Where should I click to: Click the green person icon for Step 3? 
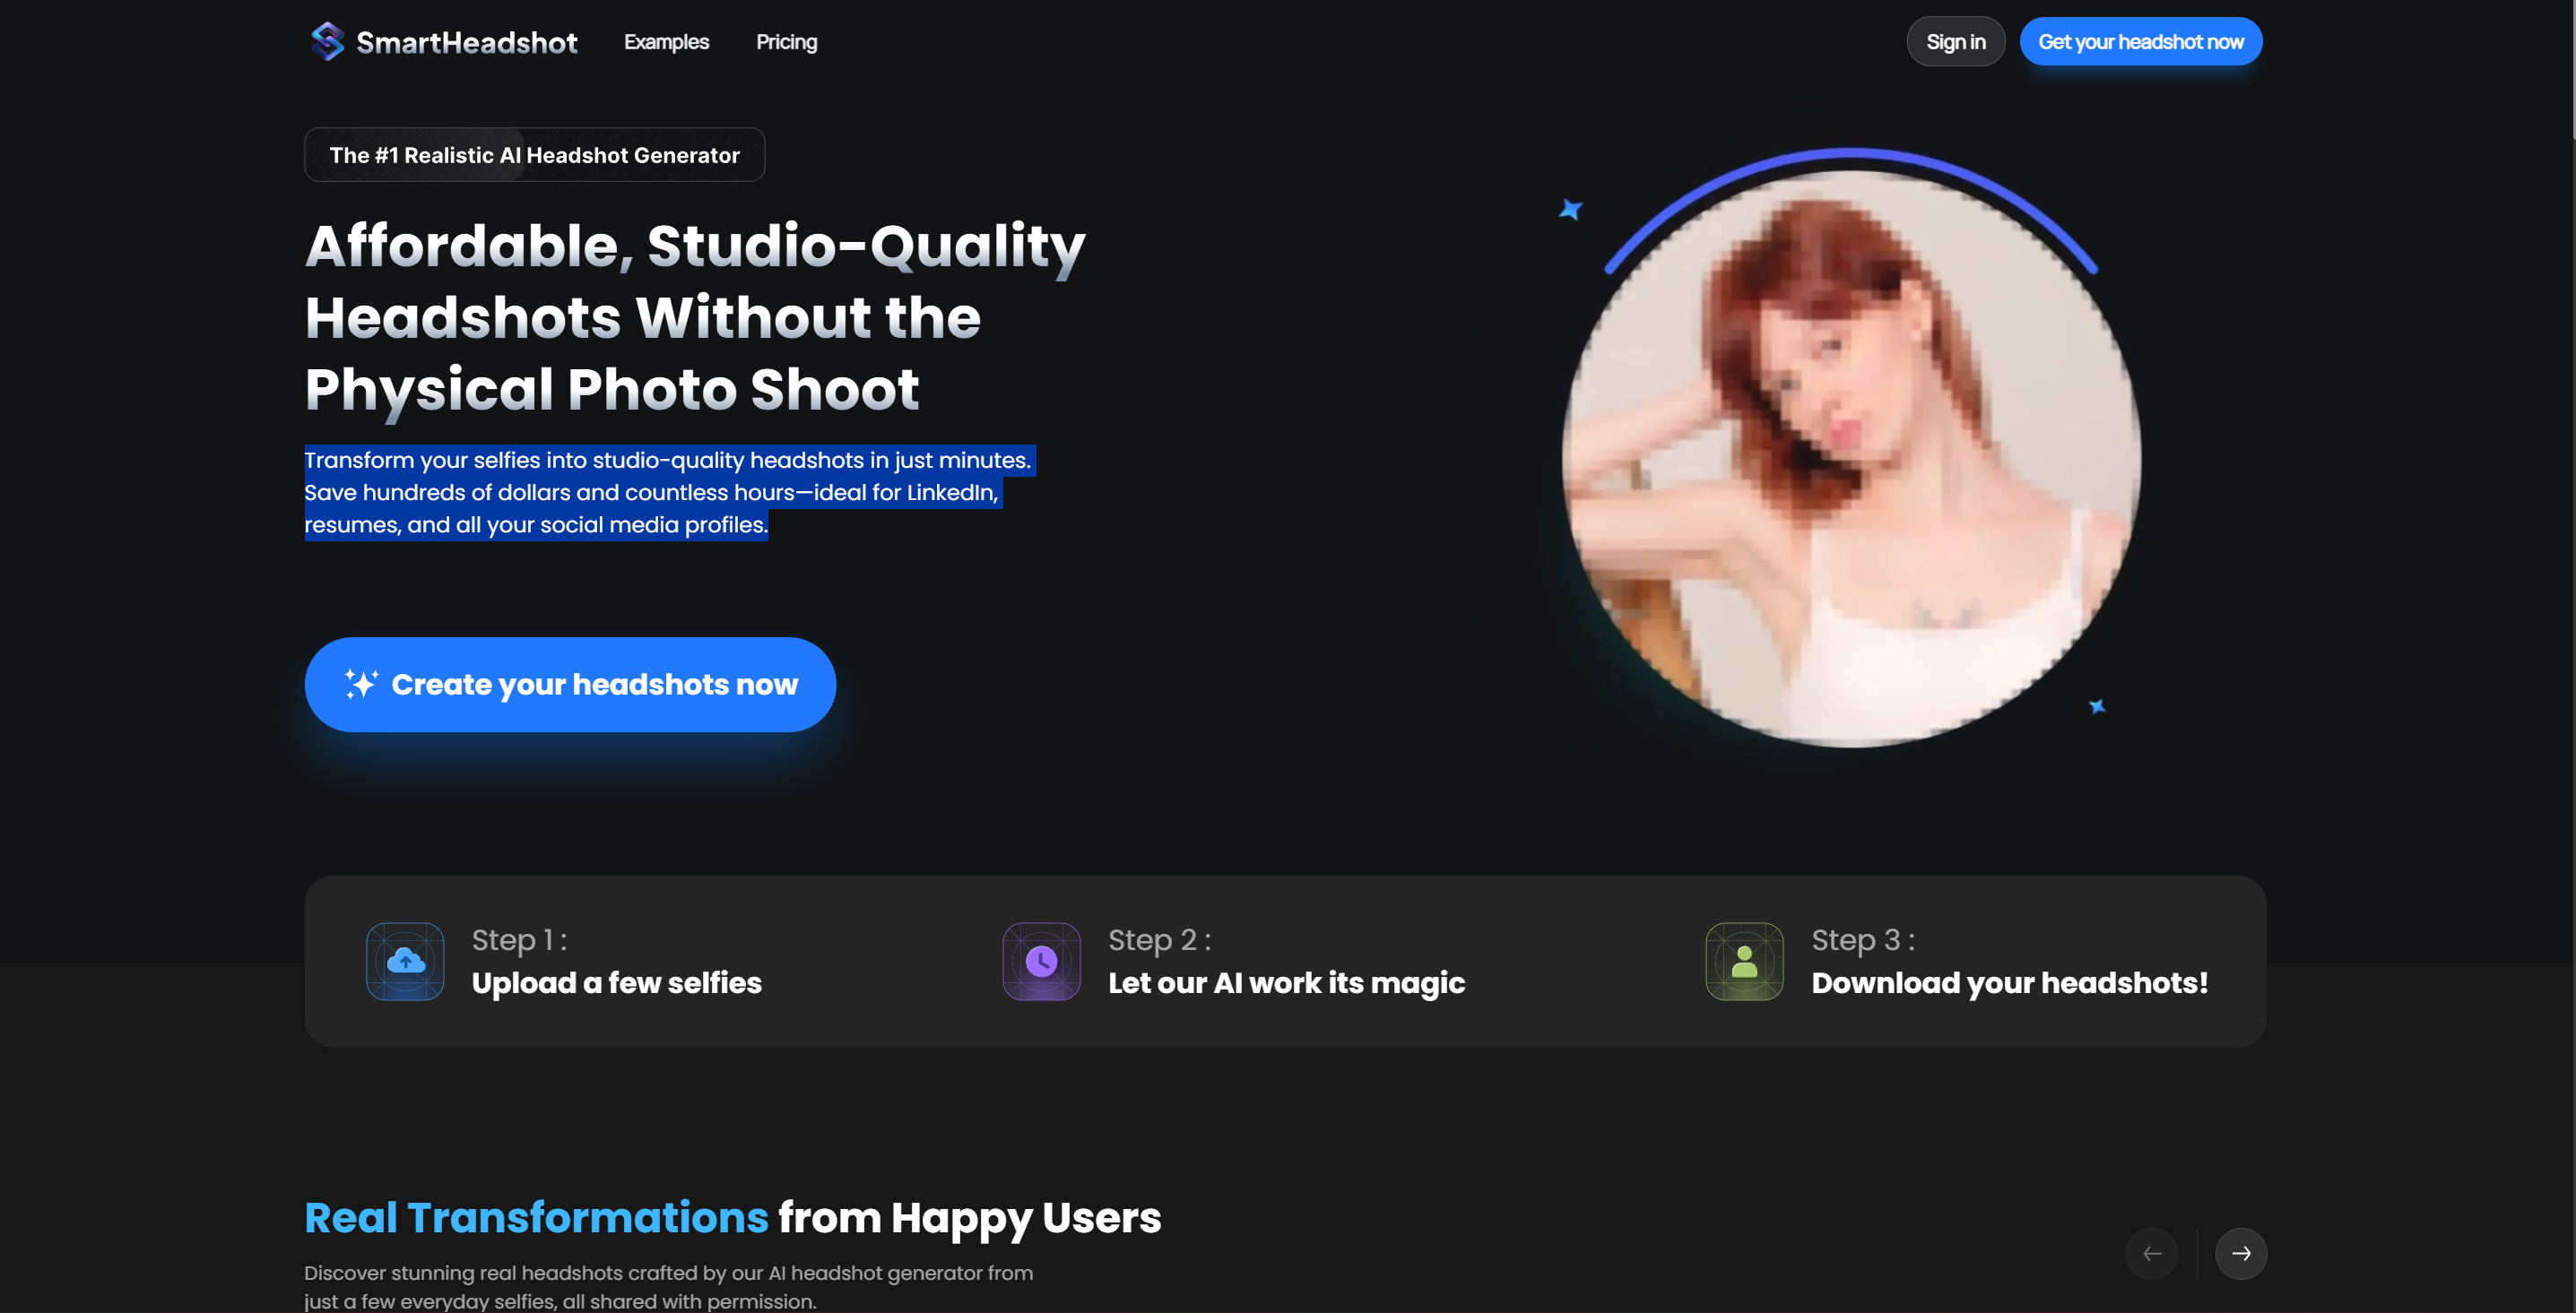click(1744, 962)
